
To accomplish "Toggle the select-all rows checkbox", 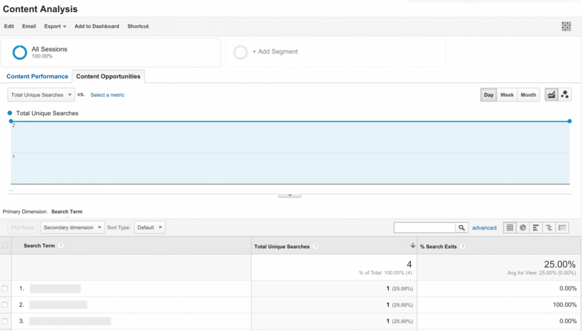I will tap(5, 245).
